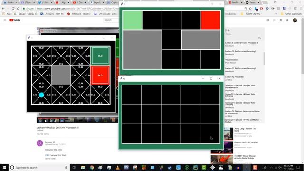Open Task View from the taskbar
The image size is (304, 171).
[x=74, y=167]
